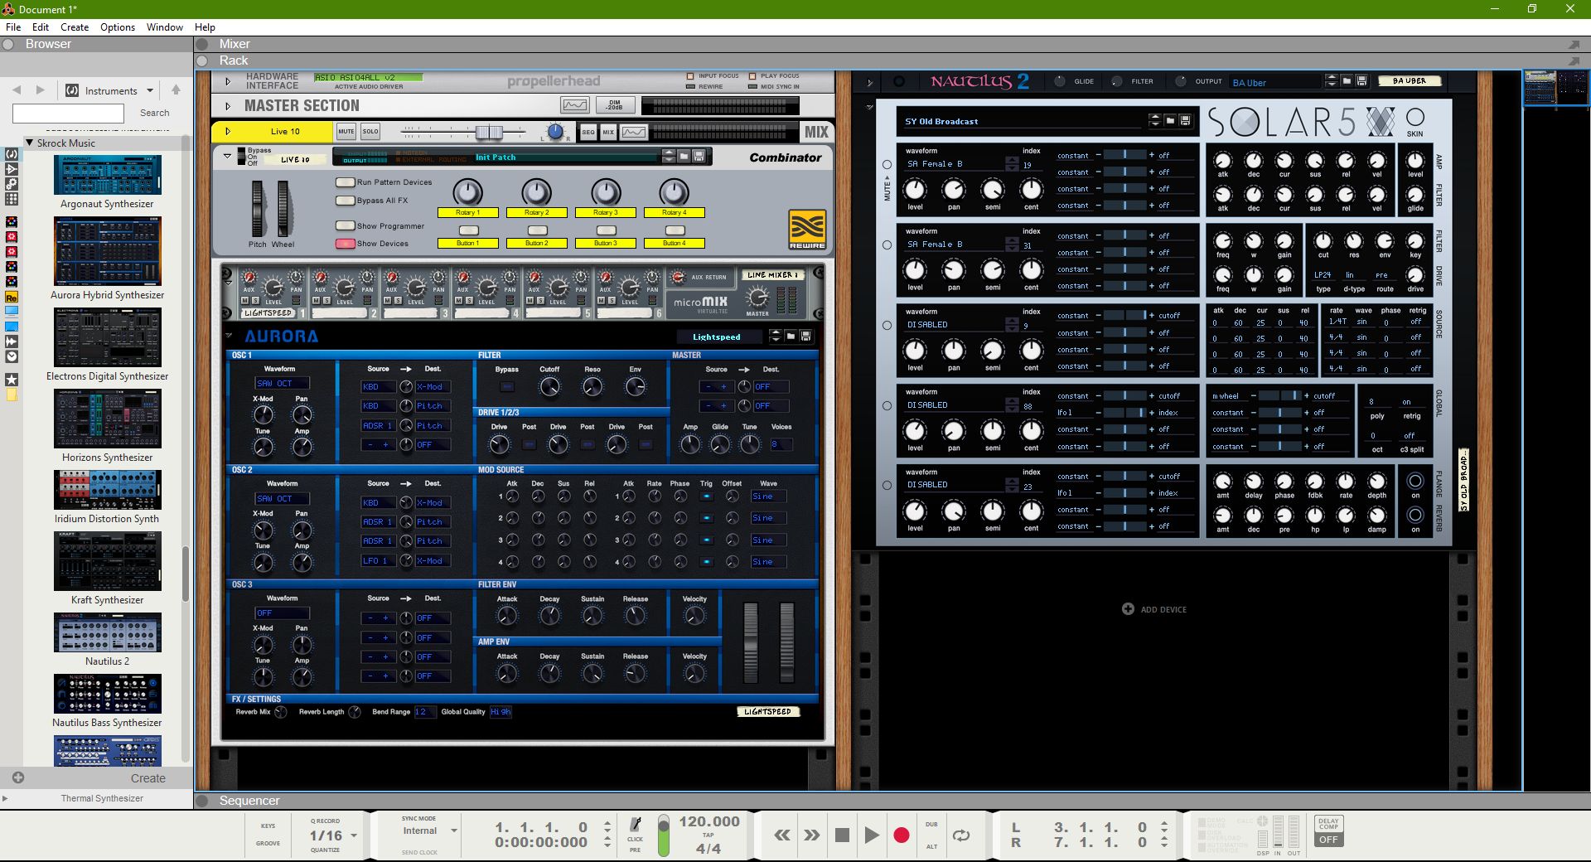Viewport: 1591px width, 862px height.
Task: Toggle Dim -20dB in Master Section
Action: [615, 105]
